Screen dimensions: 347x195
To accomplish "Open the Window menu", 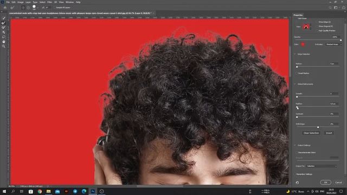I will point(69,2).
